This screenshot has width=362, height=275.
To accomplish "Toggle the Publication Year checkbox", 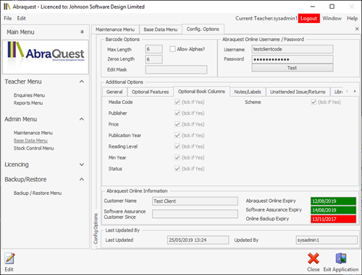I will pyautogui.click(x=177, y=135).
